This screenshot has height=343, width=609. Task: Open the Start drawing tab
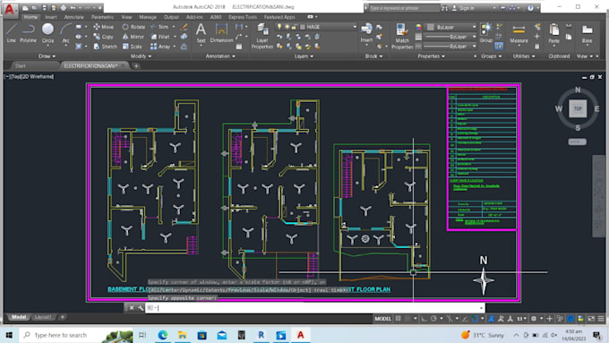[21, 66]
